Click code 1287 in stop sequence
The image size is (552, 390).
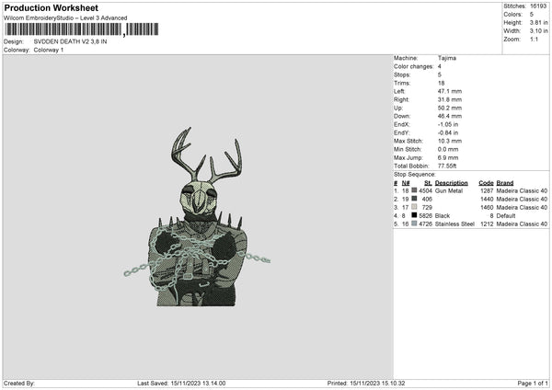(487, 190)
